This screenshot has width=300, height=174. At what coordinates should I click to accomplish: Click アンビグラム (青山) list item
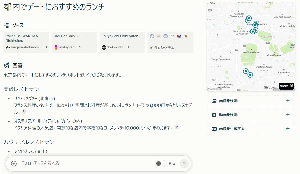(30, 151)
